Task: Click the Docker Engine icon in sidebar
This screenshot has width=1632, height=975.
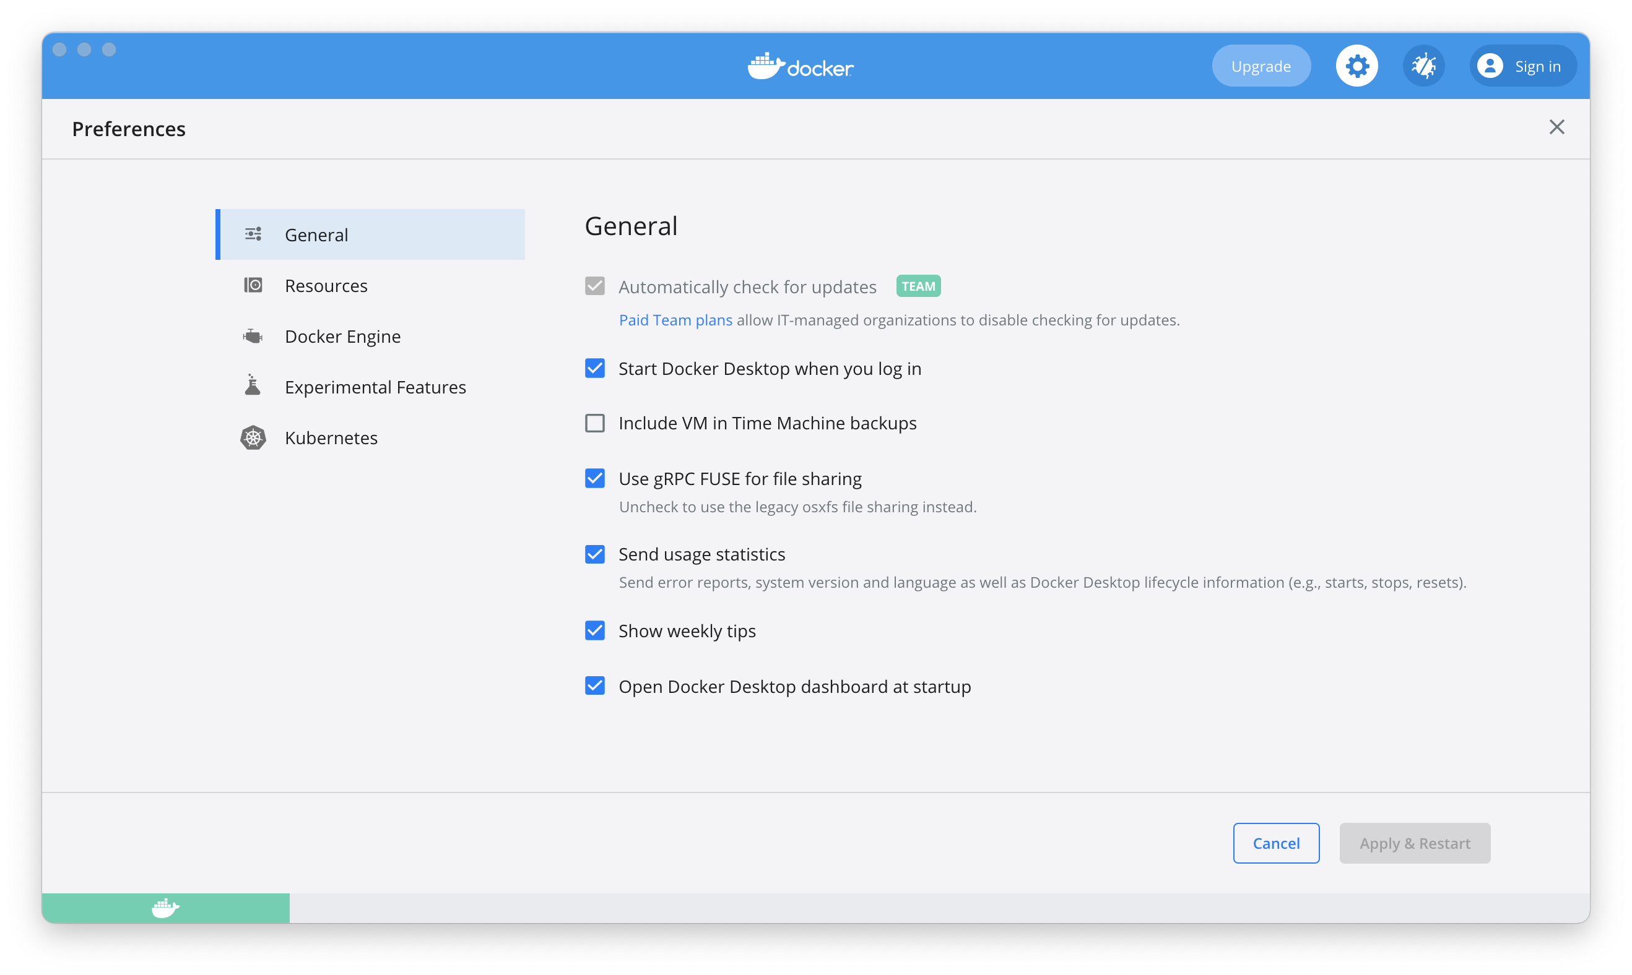Action: point(253,337)
